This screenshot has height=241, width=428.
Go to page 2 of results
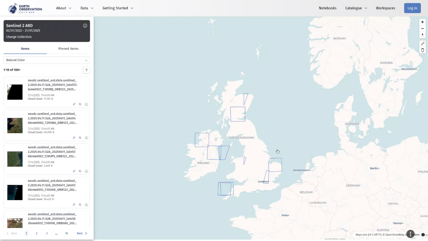[36, 234]
